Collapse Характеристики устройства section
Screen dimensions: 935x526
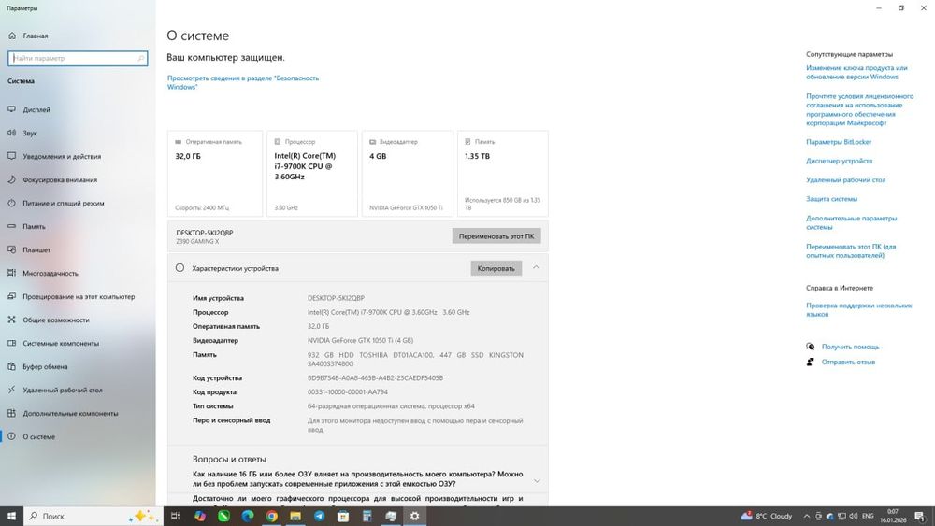[x=536, y=267]
